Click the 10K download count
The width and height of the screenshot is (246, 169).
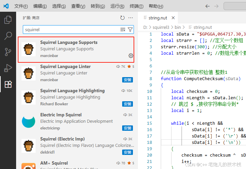point(127,91)
